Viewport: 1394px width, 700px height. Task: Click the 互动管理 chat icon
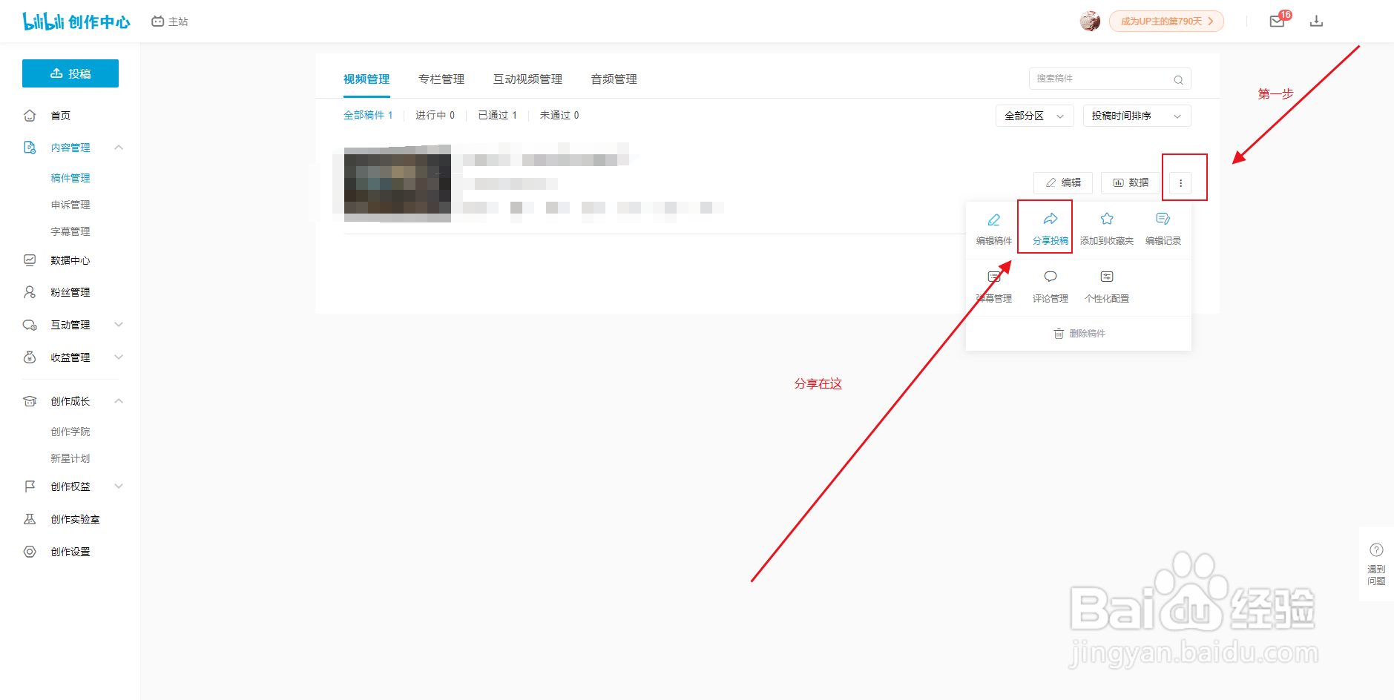pyautogui.click(x=30, y=325)
